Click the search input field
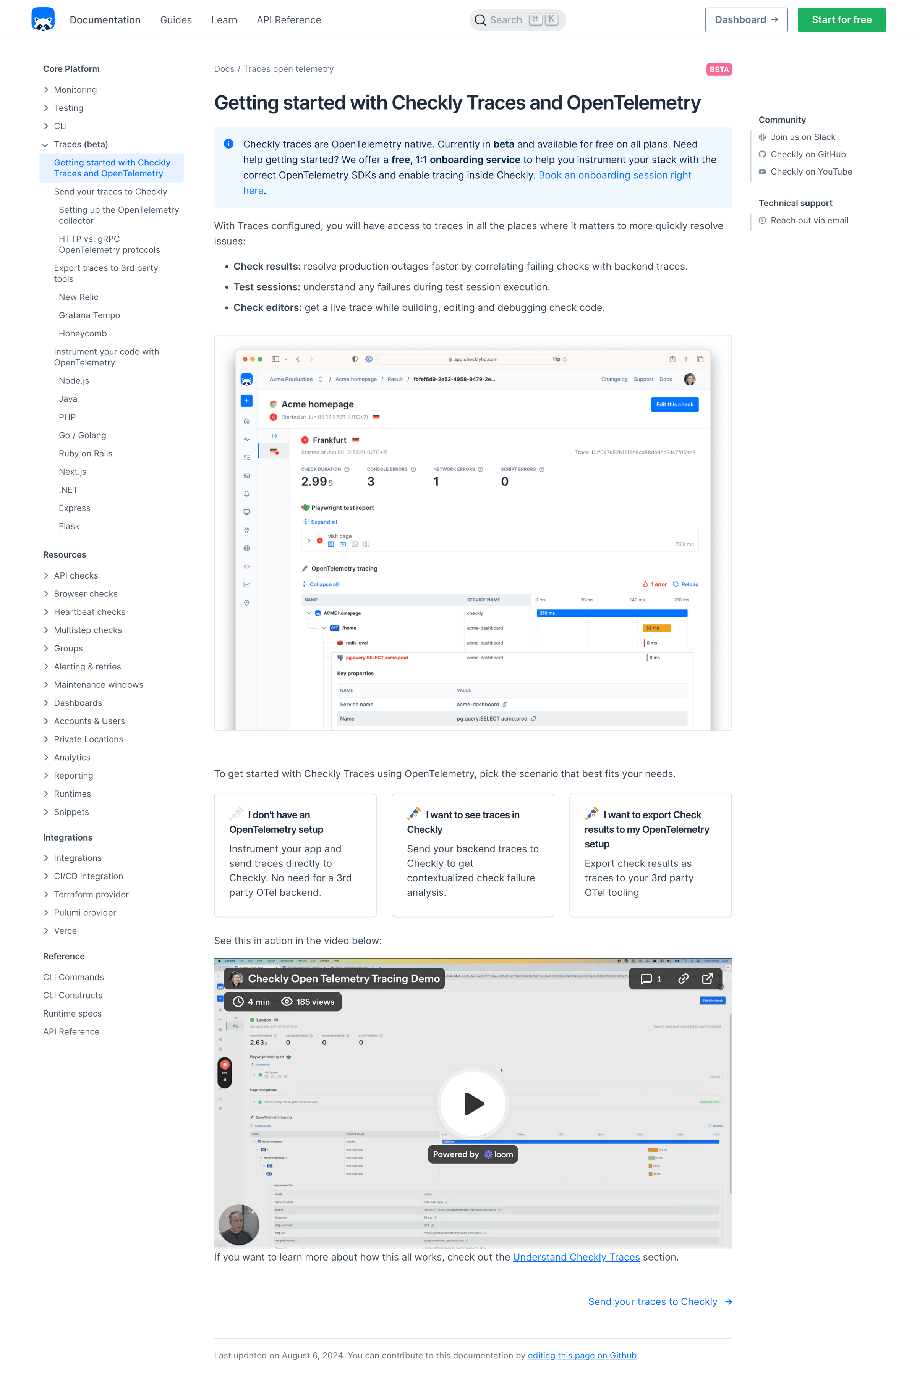The image size is (917, 1382). click(518, 20)
